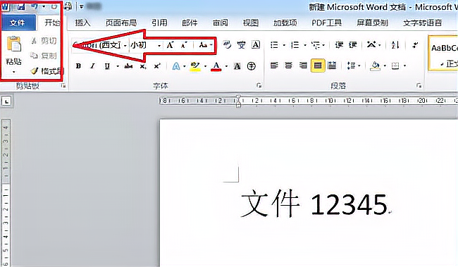Align text left

coord(274,66)
